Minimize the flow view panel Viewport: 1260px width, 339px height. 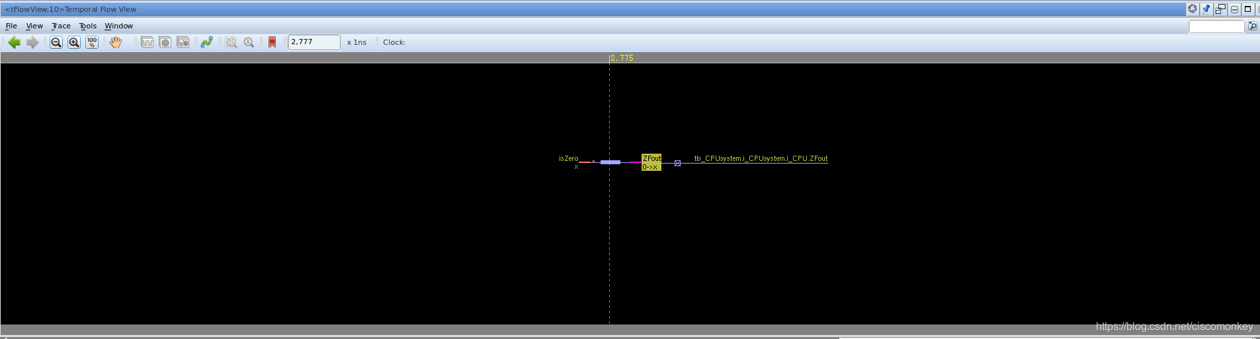(1234, 9)
